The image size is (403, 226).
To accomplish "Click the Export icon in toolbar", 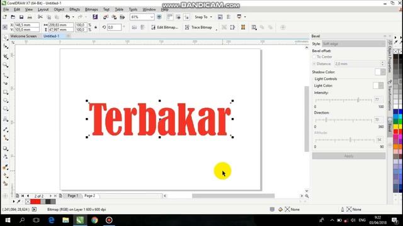I will pyautogui.click(x=114, y=17).
